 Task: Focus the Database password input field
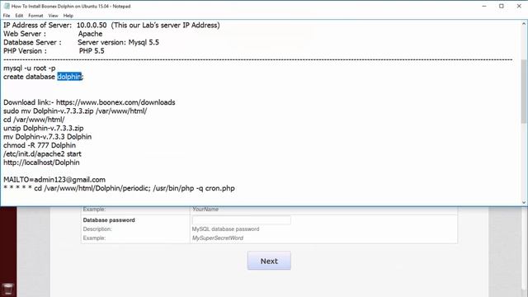[241, 220]
